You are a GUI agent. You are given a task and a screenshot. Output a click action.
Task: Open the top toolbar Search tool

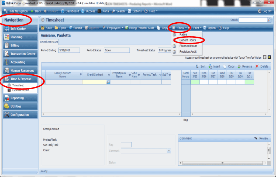(118, 11)
